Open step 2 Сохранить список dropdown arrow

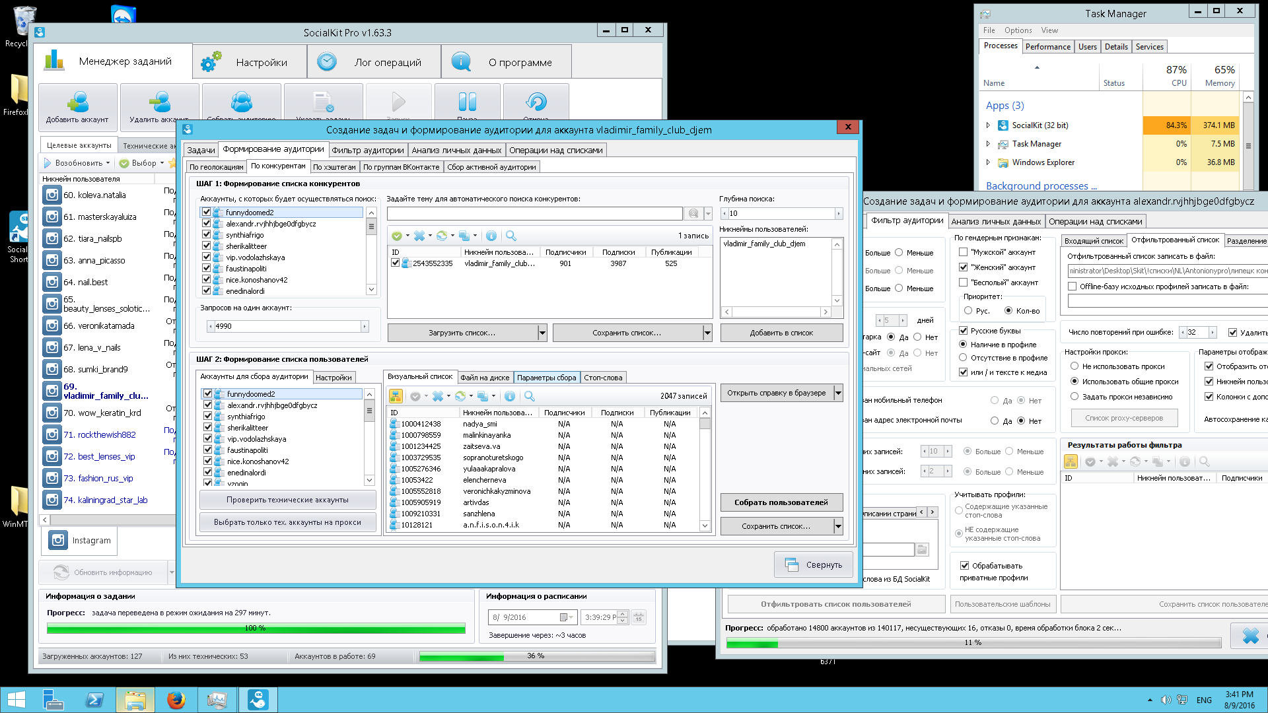pos(838,526)
